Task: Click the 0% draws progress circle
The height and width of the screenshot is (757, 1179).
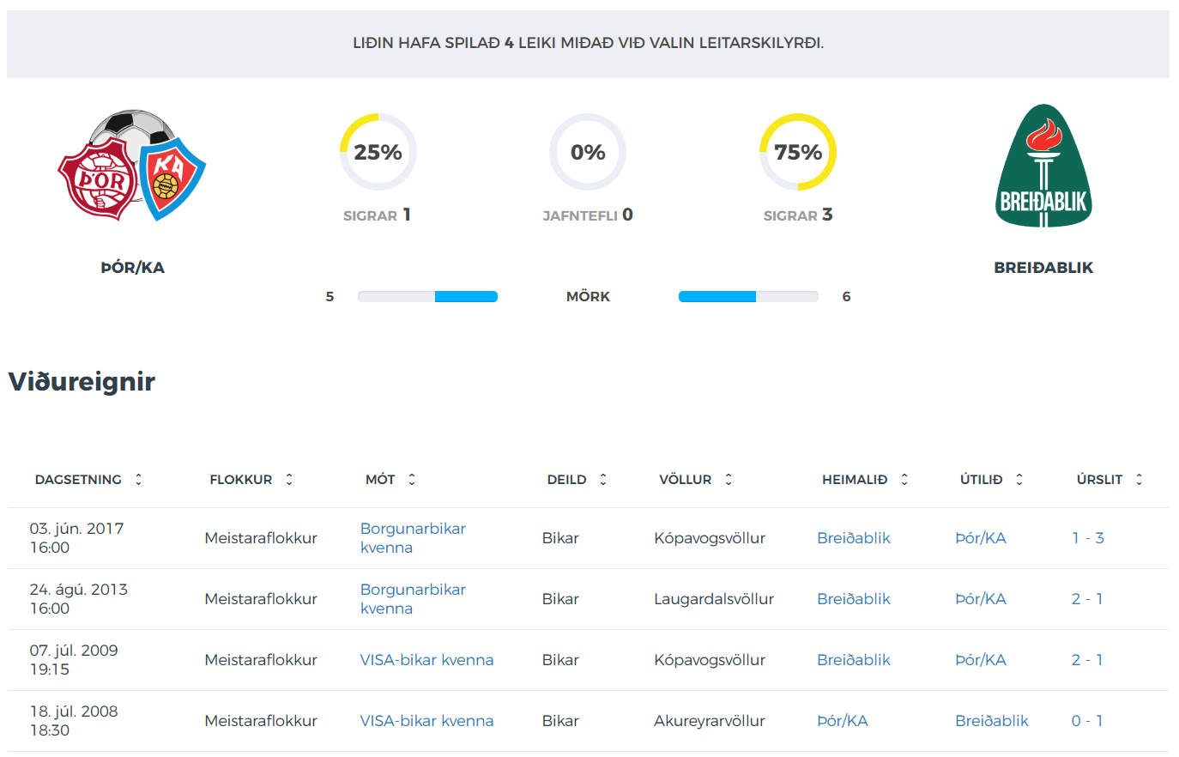Action: (588, 152)
